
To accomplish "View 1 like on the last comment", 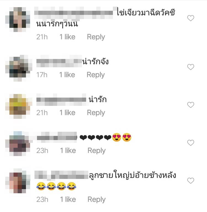I will [68, 199].
